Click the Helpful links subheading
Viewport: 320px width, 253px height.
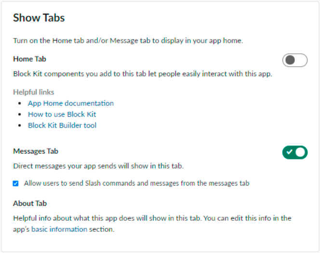point(34,92)
